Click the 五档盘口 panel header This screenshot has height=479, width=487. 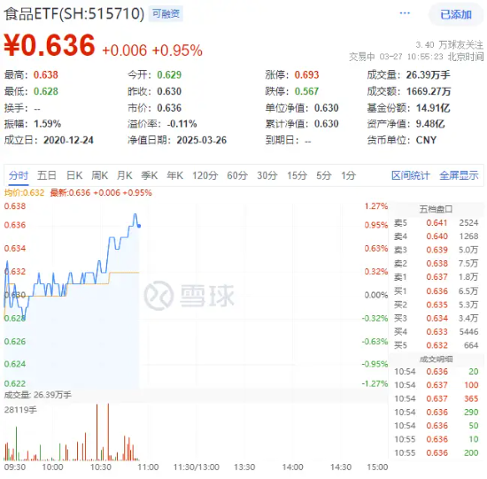pos(436,209)
